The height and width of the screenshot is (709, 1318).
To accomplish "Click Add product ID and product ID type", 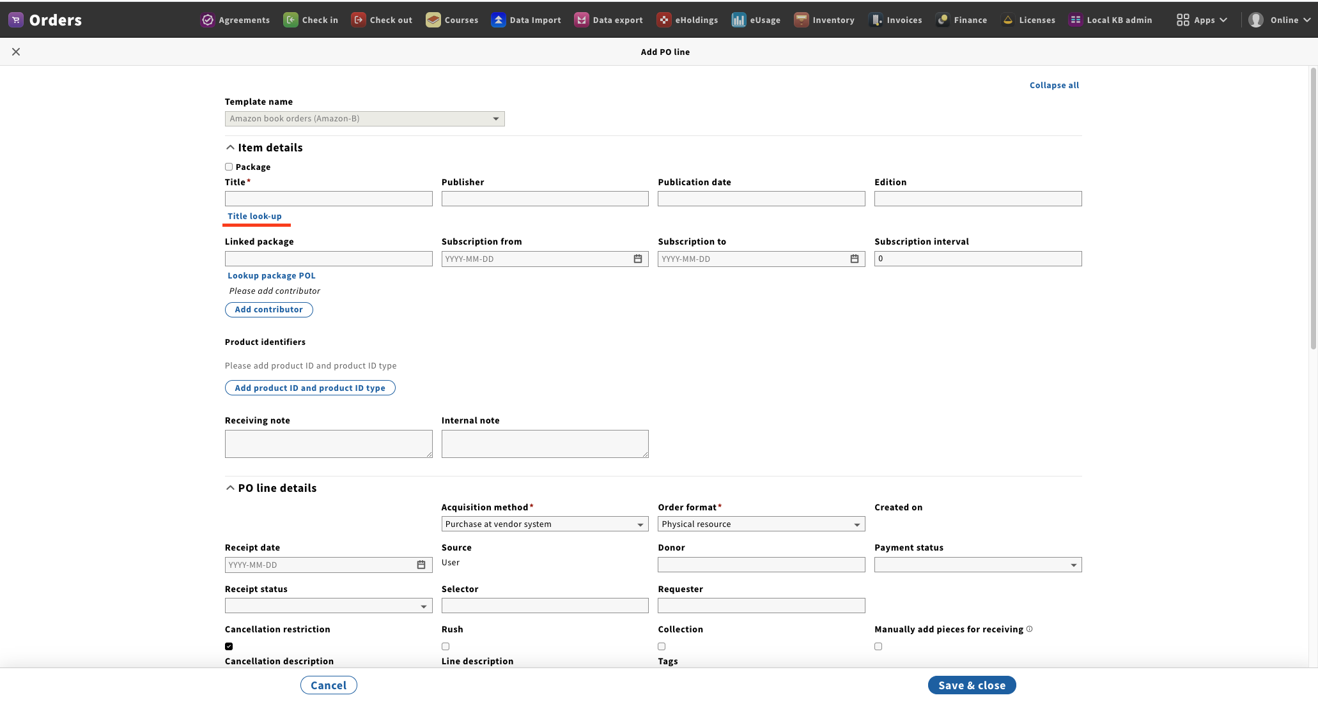I will click(x=310, y=388).
